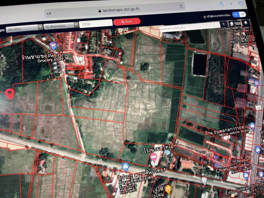
Task: Click the Nissan dealer blue marker
Action: tap(246, 176)
